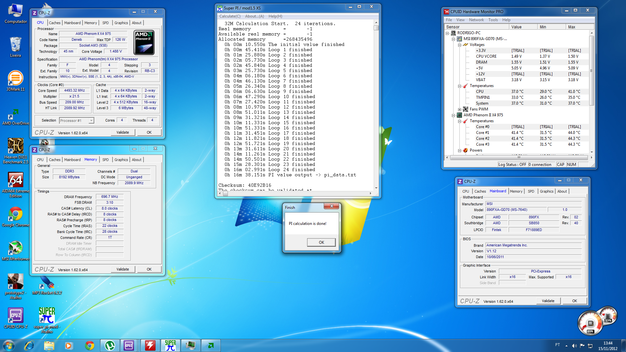The height and width of the screenshot is (352, 626).
Task: Click the Sensor column header
Action: point(476,27)
